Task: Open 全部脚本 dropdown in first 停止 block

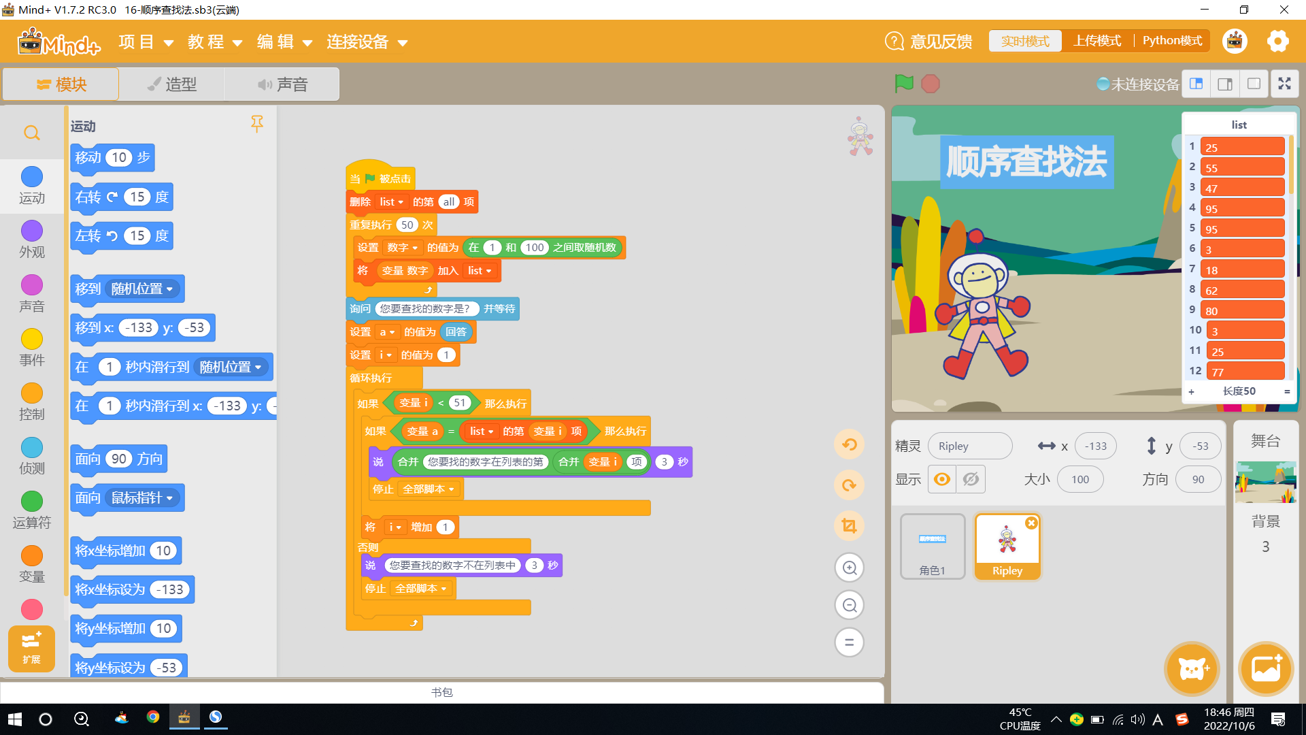Action: 428,489
